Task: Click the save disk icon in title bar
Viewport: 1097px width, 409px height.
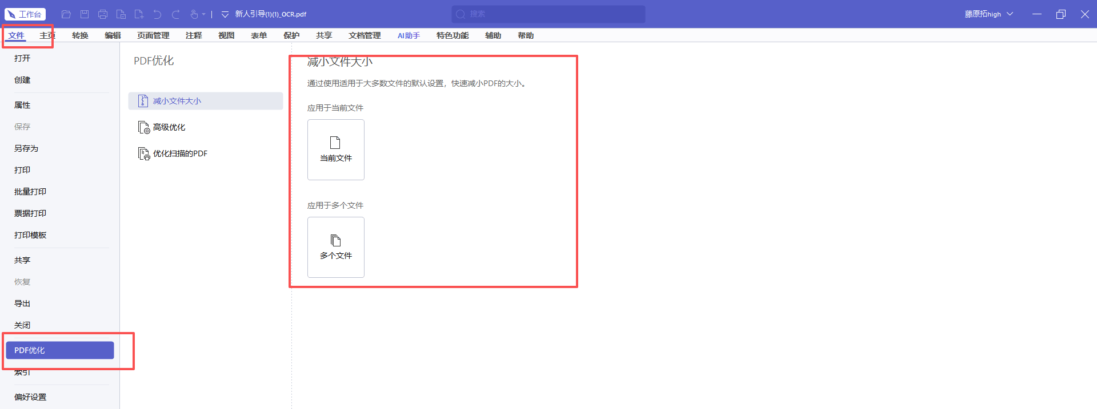Action: (85, 14)
